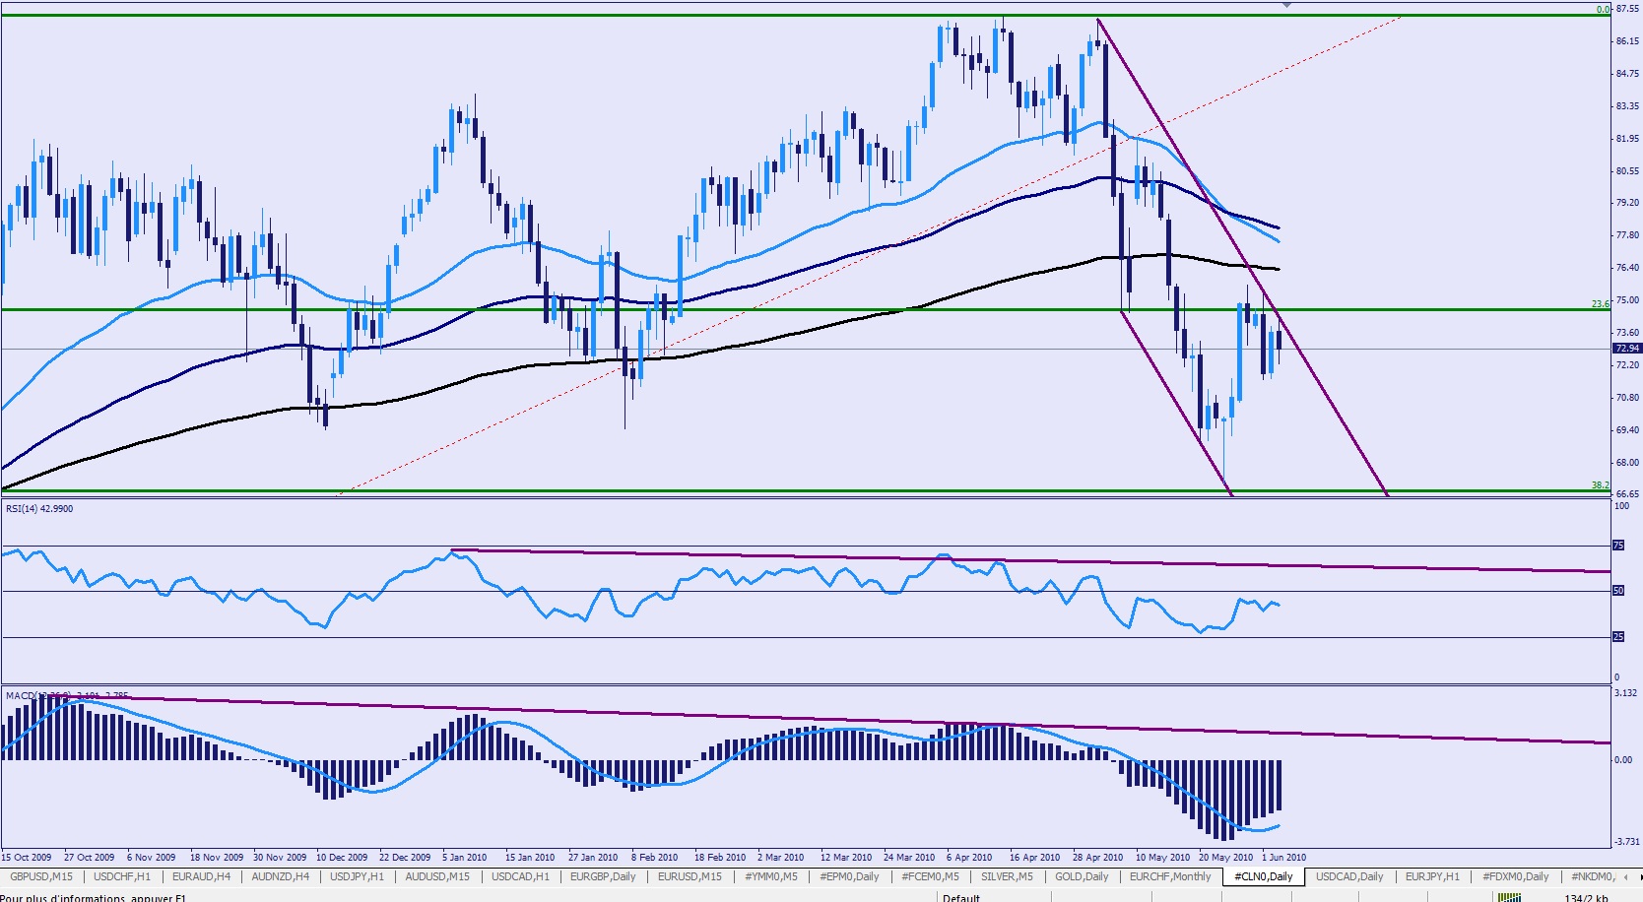The width and height of the screenshot is (1643, 902).
Task: Click the 15 Oct 2009 date label
Action: coord(27,857)
